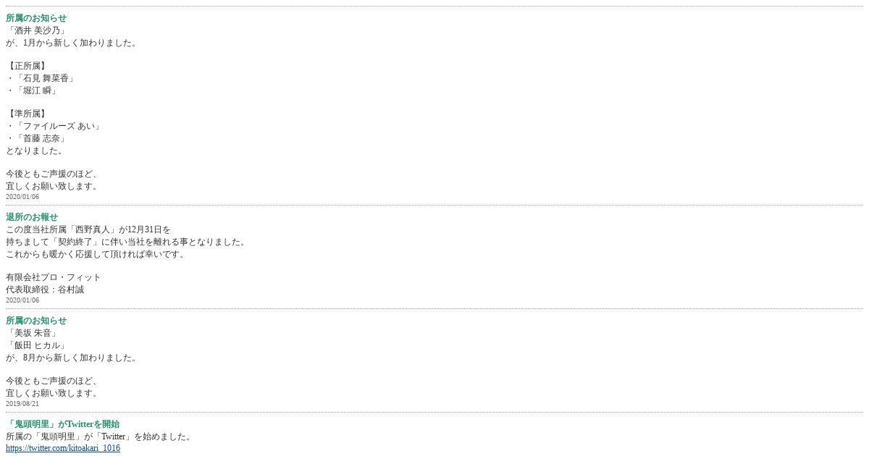Click the 退所のお報せ heading
This screenshot has width=869, height=456.
pyautogui.click(x=32, y=217)
